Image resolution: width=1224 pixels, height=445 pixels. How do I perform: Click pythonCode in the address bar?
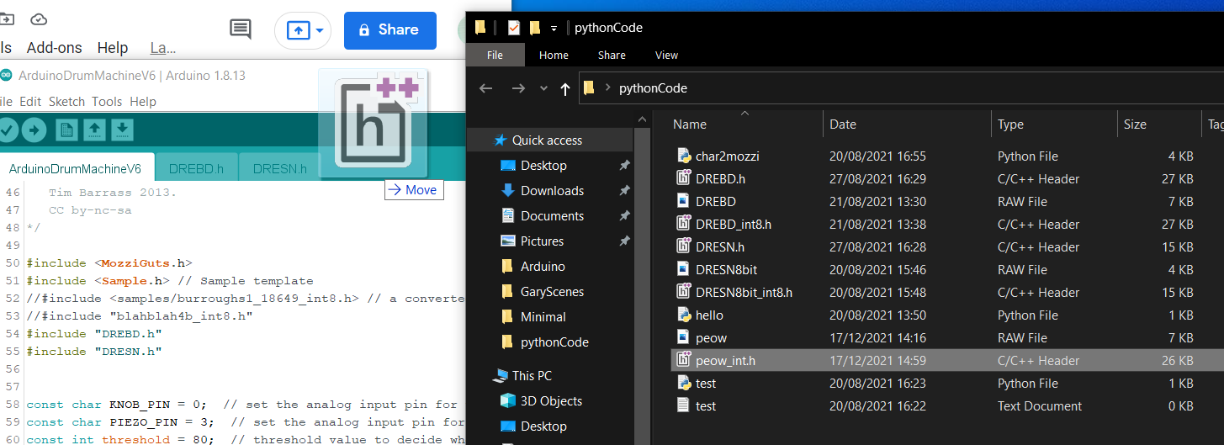point(653,88)
